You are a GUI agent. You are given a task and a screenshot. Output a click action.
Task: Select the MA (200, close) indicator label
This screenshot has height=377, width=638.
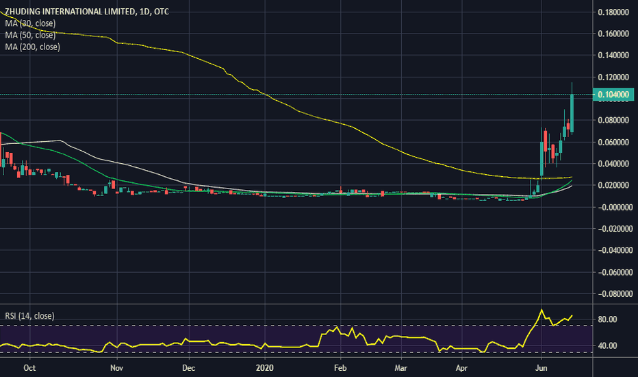33,47
